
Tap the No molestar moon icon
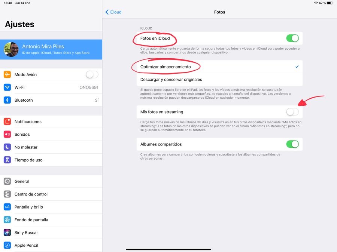coord(7,147)
